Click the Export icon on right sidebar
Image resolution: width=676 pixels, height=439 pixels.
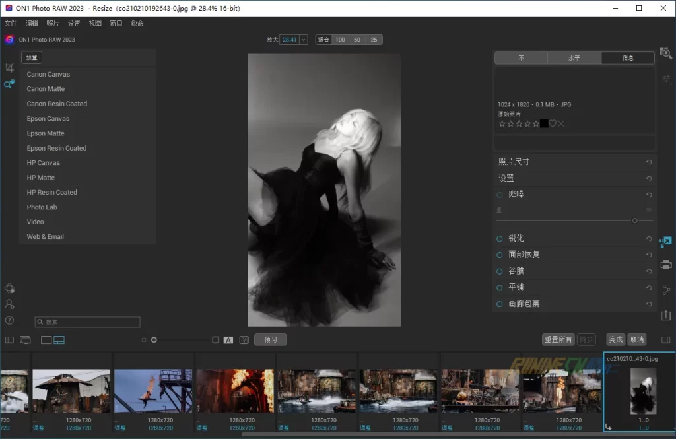(x=666, y=316)
